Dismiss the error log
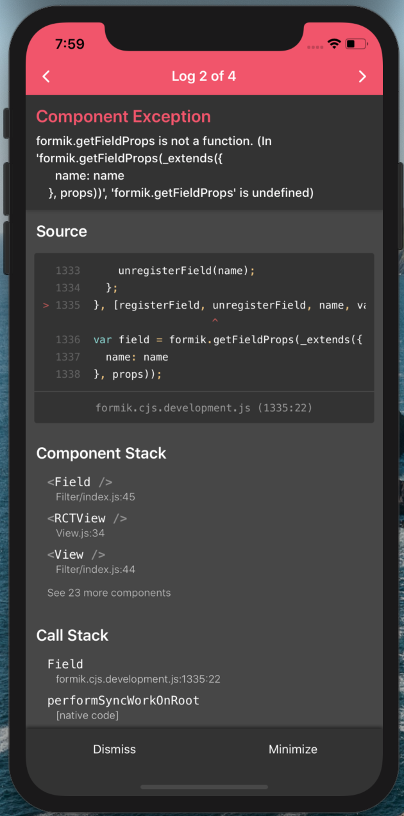This screenshot has width=404, height=816. [x=114, y=749]
